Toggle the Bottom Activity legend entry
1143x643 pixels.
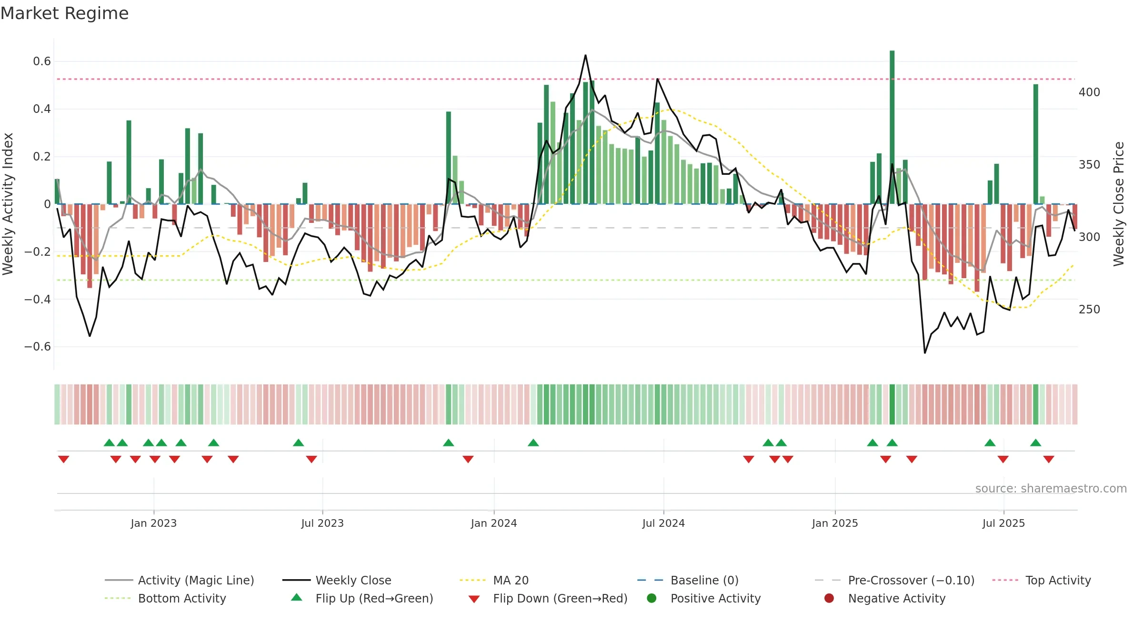pos(165,598)
